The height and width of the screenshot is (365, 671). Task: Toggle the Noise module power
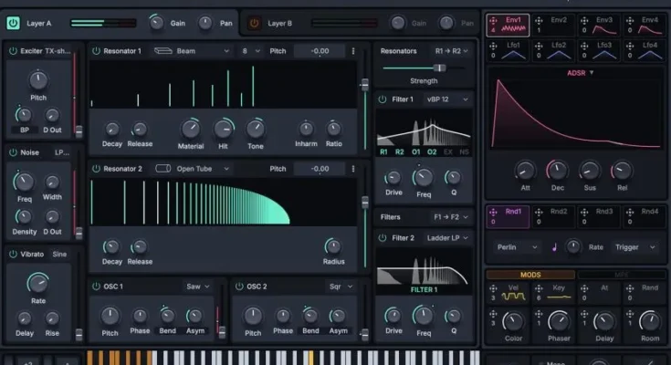[13, 152]
